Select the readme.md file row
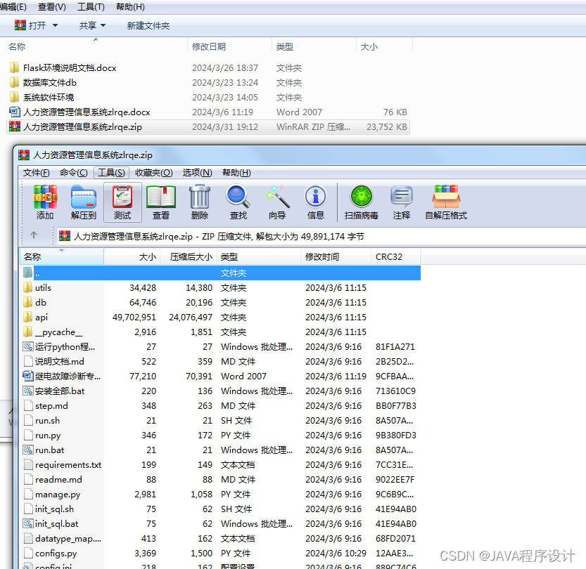 [220, 480]
